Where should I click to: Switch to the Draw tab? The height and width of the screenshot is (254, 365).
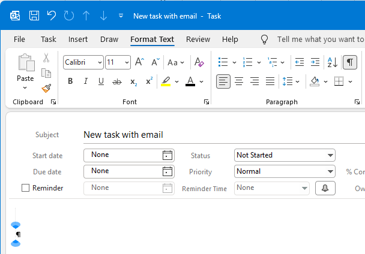109,40
